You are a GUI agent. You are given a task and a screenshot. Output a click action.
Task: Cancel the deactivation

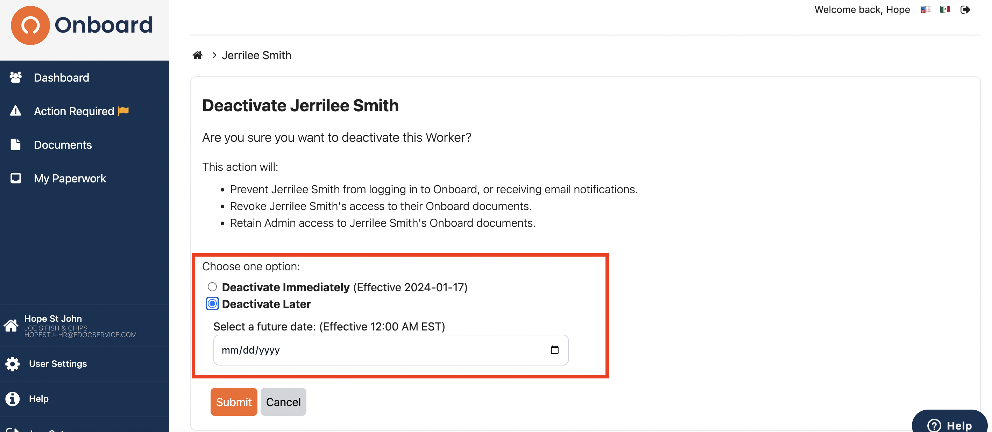(283, 402)
